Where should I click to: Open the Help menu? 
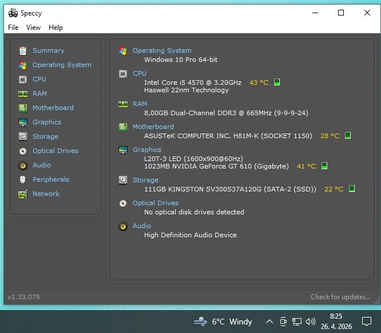55,28
